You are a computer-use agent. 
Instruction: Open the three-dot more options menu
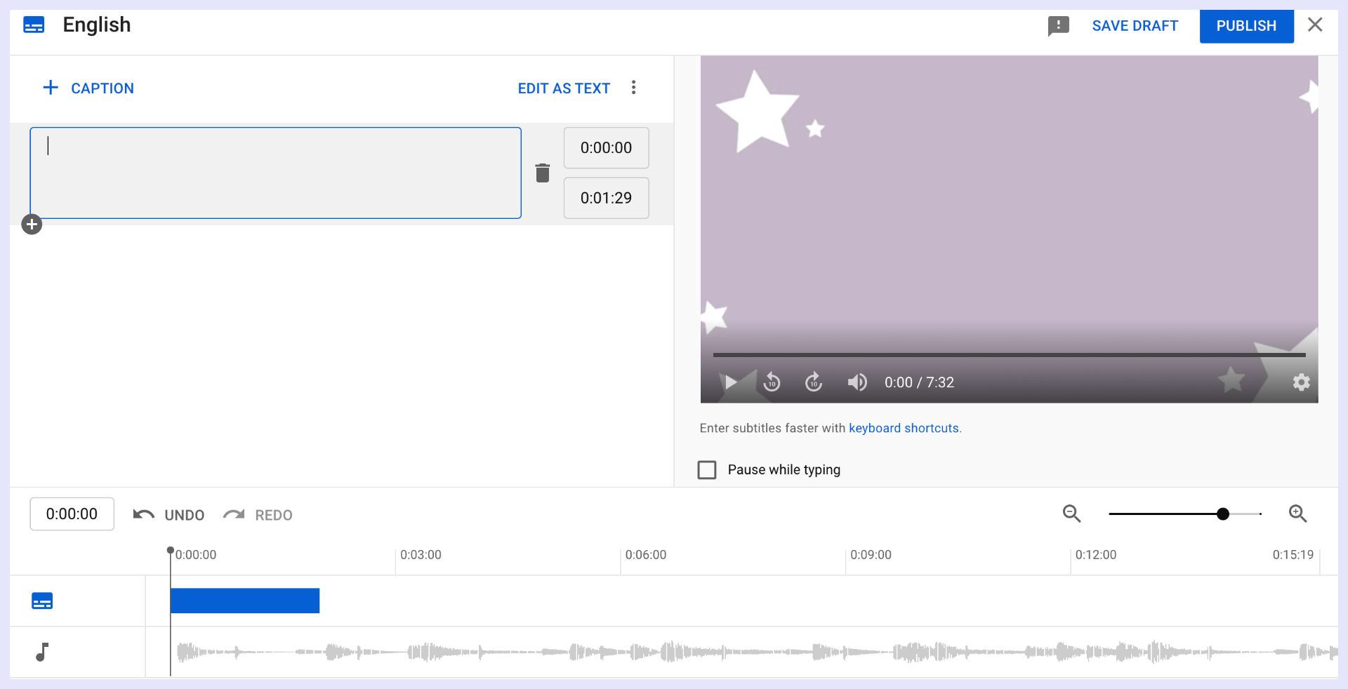633,88
